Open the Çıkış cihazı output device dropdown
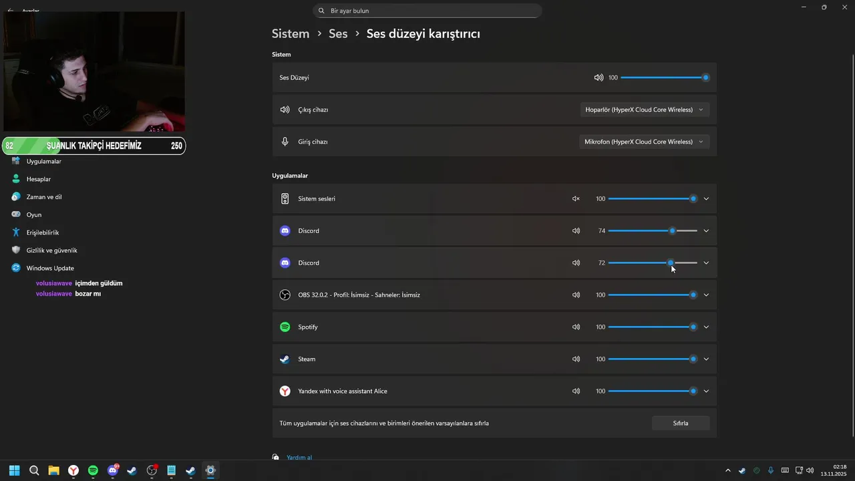 click(645, 110)
